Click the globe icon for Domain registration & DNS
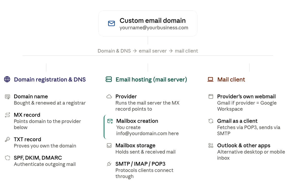 click(x=7, y=79)
